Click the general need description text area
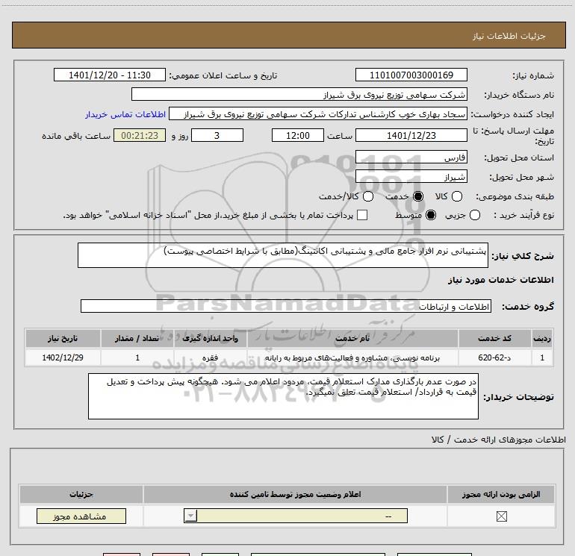Screen dimensions: 575x556 283,255
